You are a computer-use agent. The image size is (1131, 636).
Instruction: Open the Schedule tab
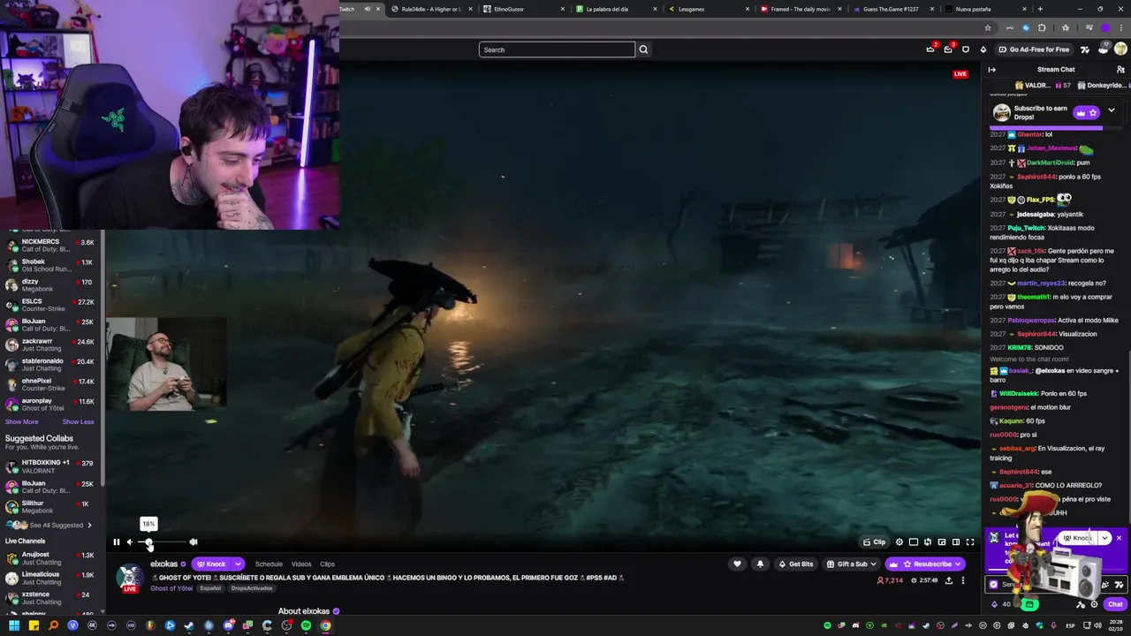pyautogui.click(x=269, y=564)
